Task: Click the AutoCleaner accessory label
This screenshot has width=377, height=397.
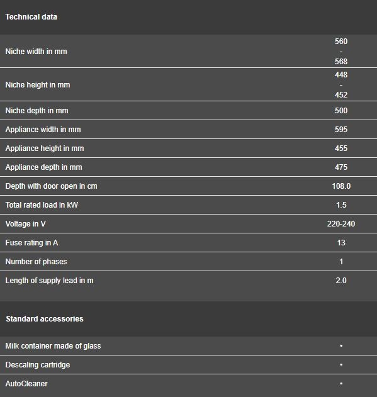Action: click(26, 384)
